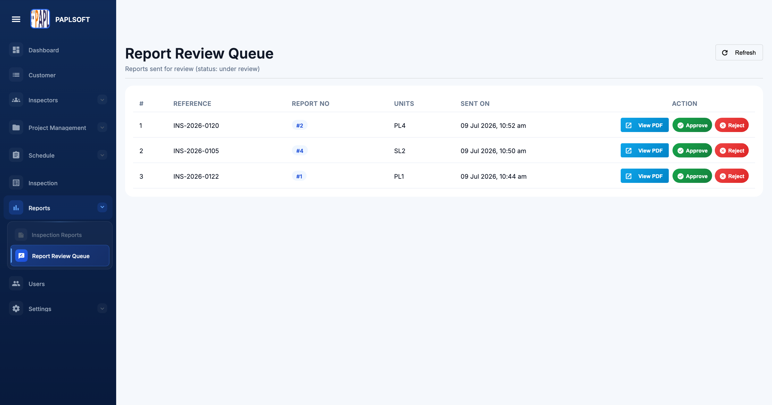Image resolution: width=772 pixels, height=405 pixels.
Task: Click the SENT ON column header
Action: [x=475, y=103]
